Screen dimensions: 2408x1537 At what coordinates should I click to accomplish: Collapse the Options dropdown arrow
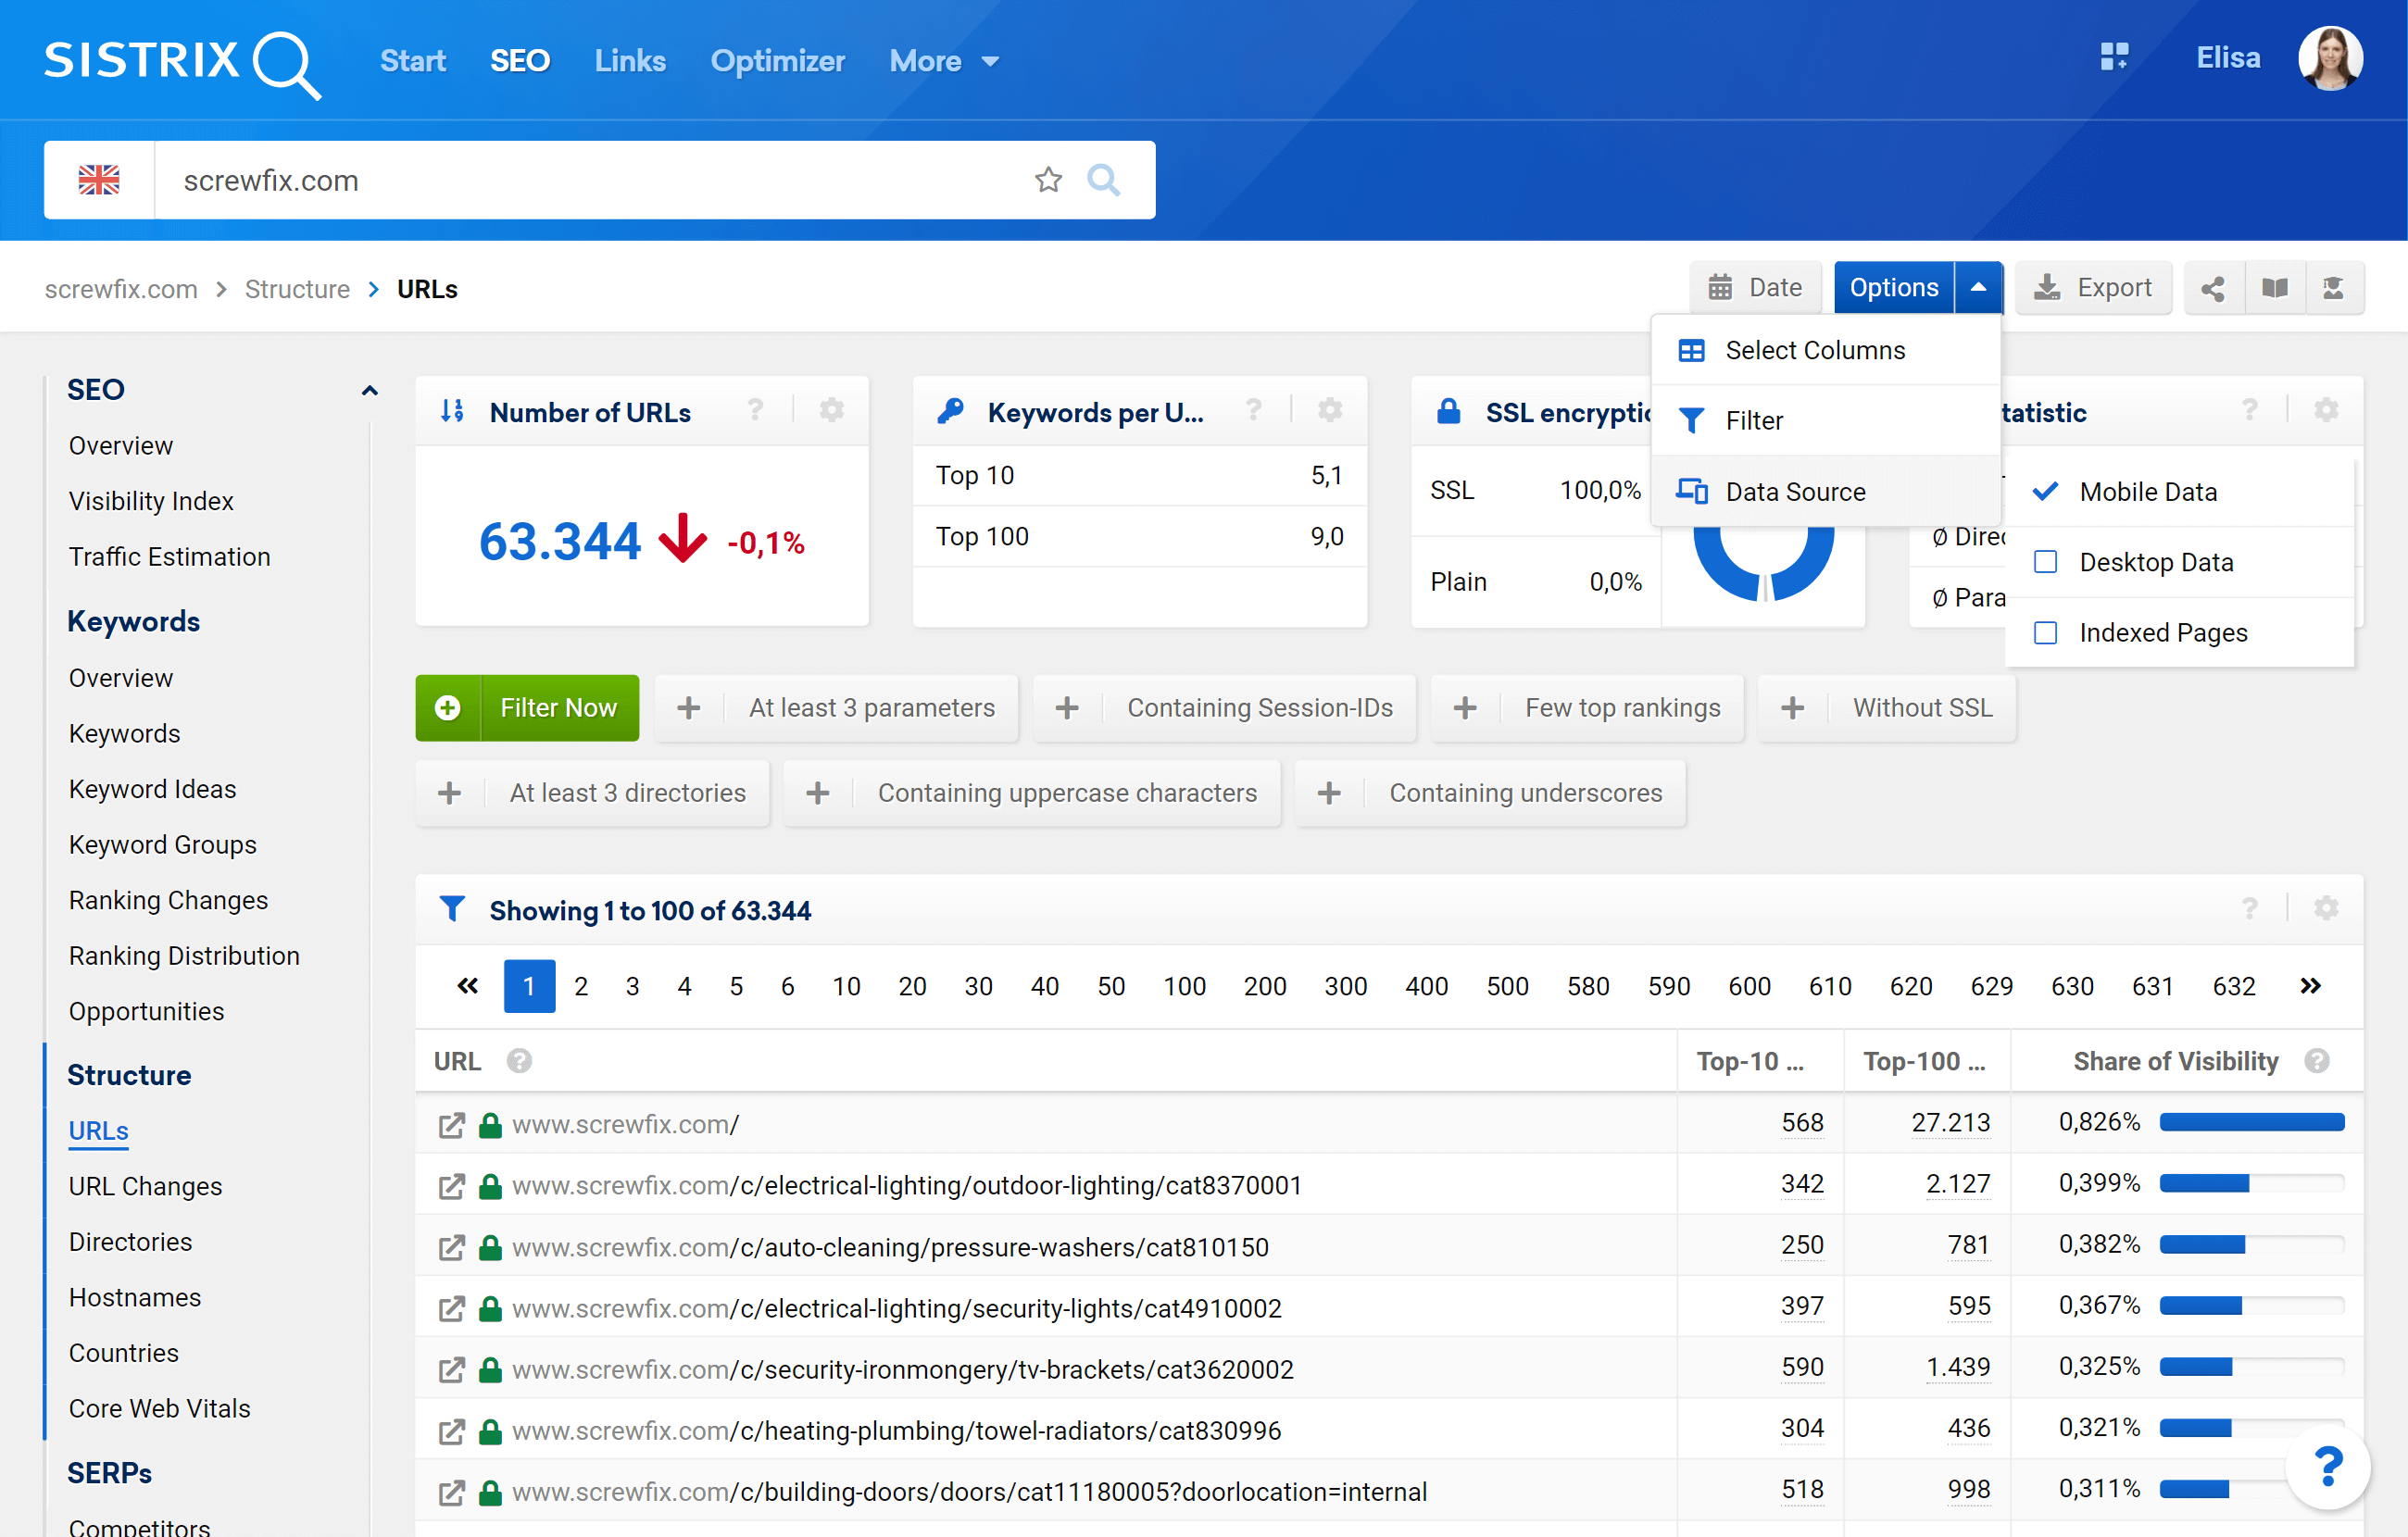point(1978,287)
